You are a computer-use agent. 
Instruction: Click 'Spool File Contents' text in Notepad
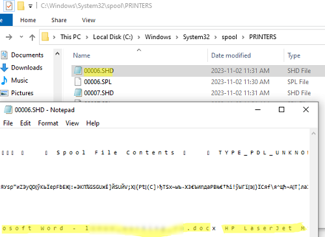tap(115, 152)
